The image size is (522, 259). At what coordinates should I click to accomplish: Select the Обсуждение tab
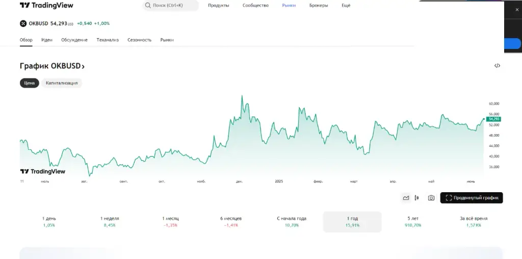click(x=74, y=40)
